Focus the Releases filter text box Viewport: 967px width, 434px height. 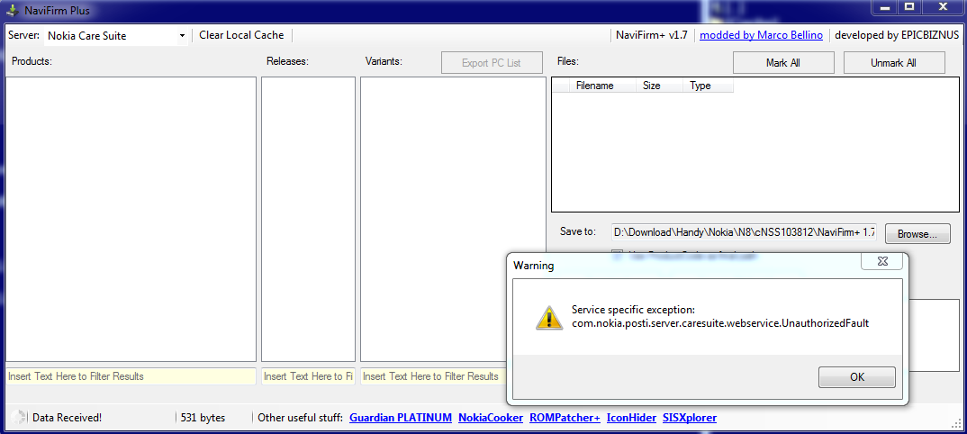(308, 376)
